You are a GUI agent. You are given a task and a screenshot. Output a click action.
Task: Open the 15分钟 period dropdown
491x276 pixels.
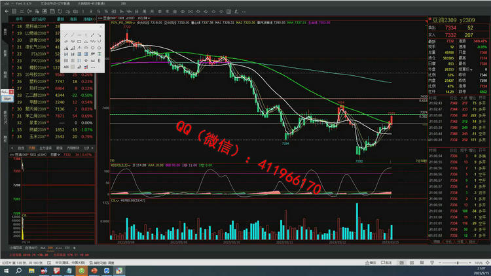pyautogui.click(x=144, y=18)
